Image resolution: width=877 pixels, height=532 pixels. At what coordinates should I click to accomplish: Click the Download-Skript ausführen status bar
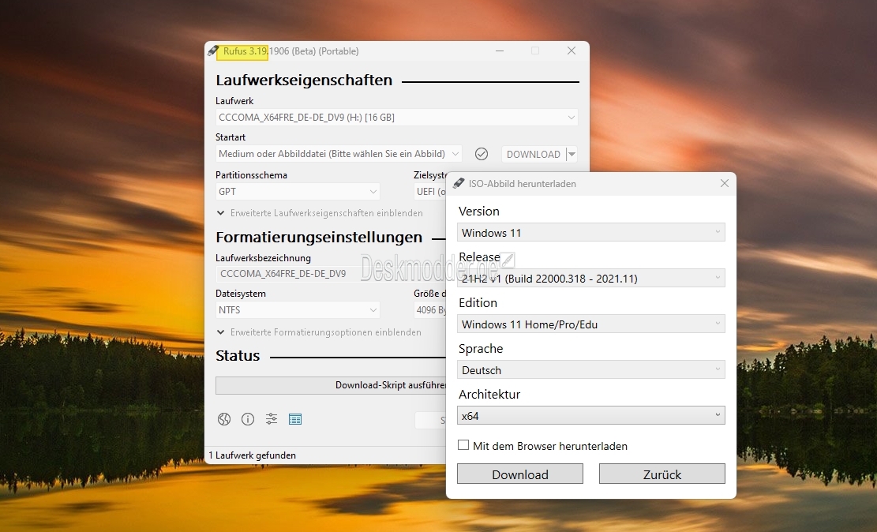click(331, 385)
